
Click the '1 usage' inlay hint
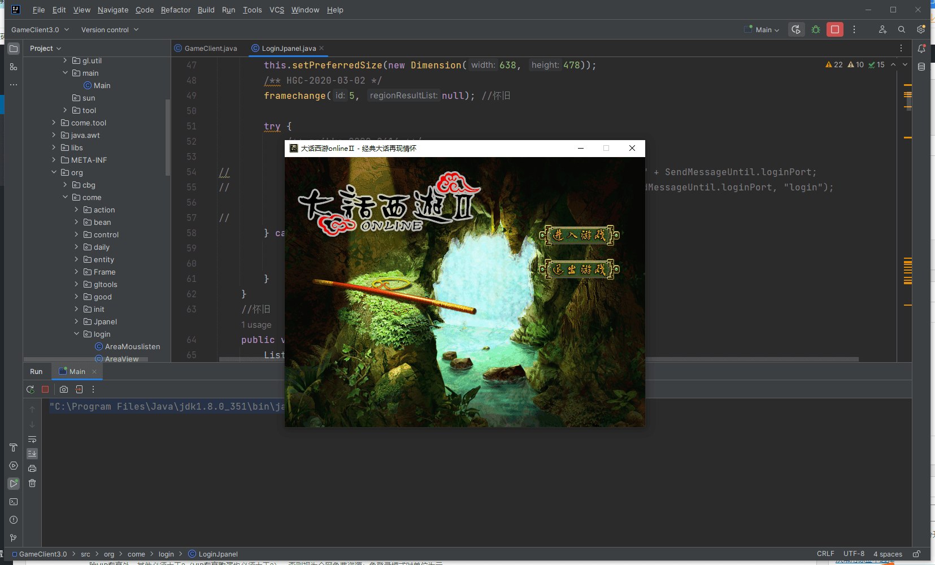click(256, 325)
